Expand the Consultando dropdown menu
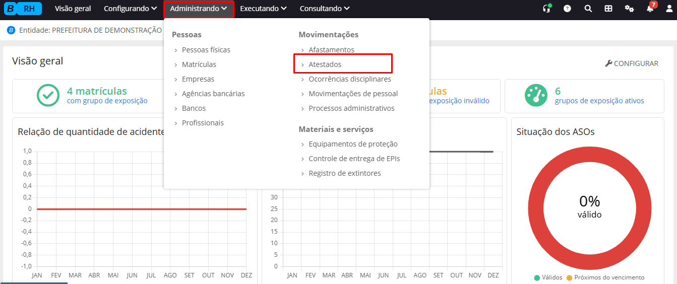This screenshot has width=677, height=284. coord(324,9)
